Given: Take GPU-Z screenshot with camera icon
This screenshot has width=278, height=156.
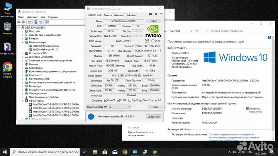Looking at the screenshot, I should tap(151, 14).
